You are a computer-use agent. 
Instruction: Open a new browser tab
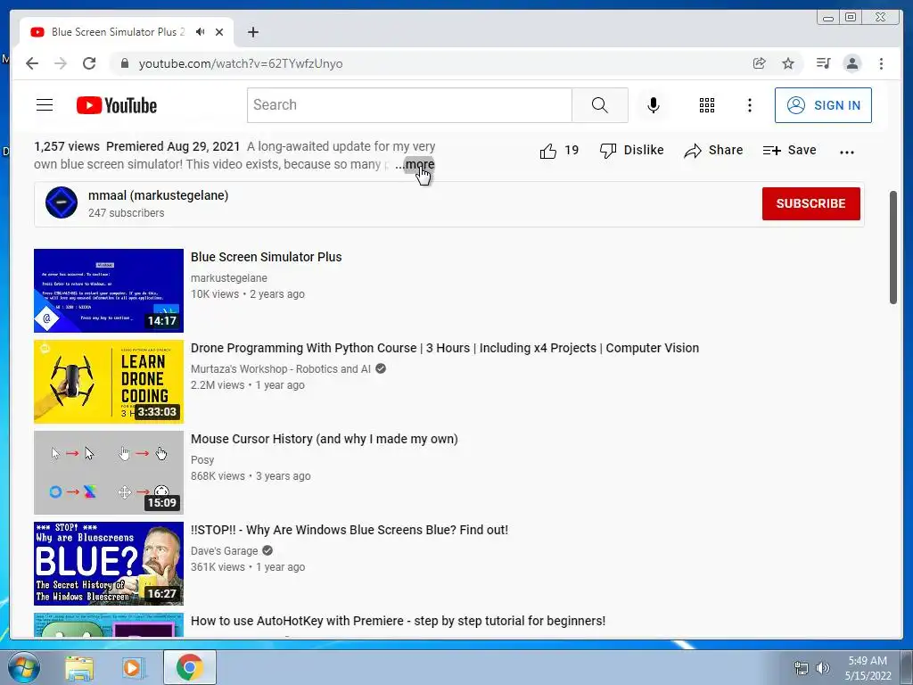(252, 32)
